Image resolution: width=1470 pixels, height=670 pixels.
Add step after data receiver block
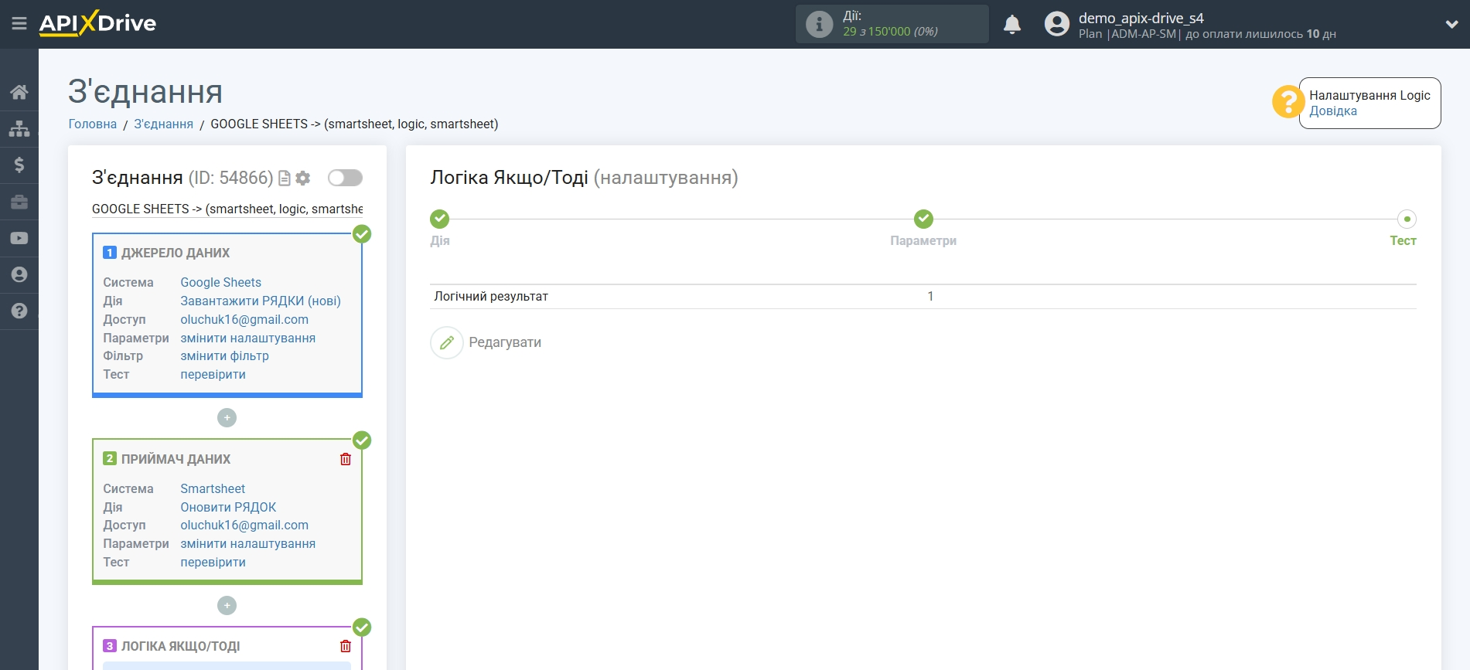pyautogui.click(x=227, y=606)
